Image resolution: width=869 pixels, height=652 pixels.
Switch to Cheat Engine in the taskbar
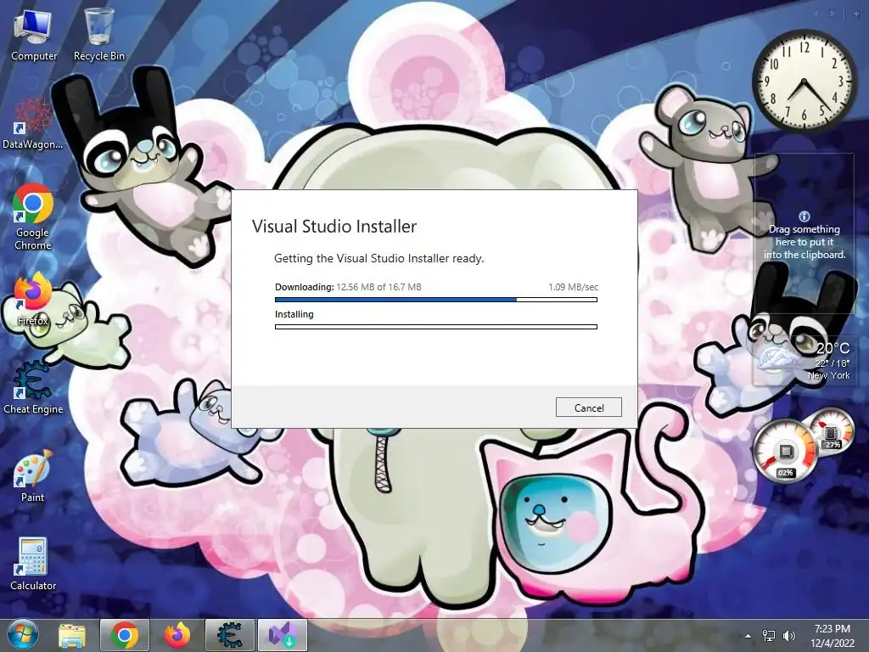coord(229,635)
